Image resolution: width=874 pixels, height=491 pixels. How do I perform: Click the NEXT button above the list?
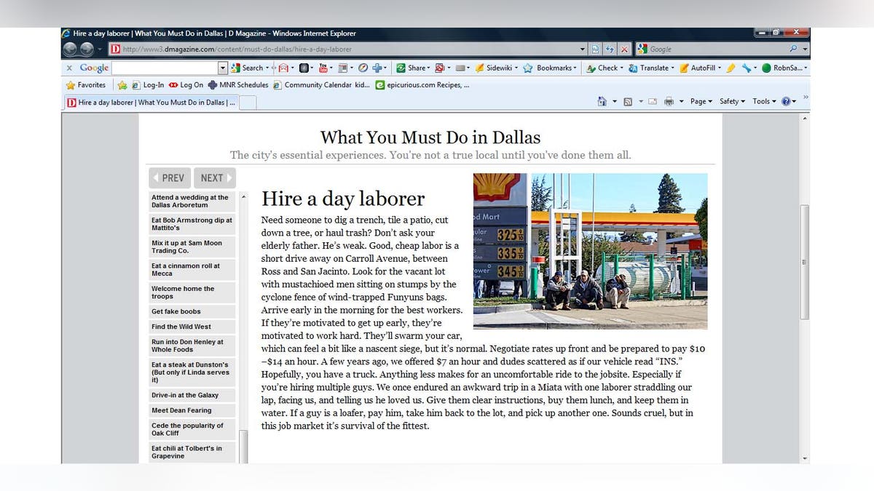coord(214,178)
